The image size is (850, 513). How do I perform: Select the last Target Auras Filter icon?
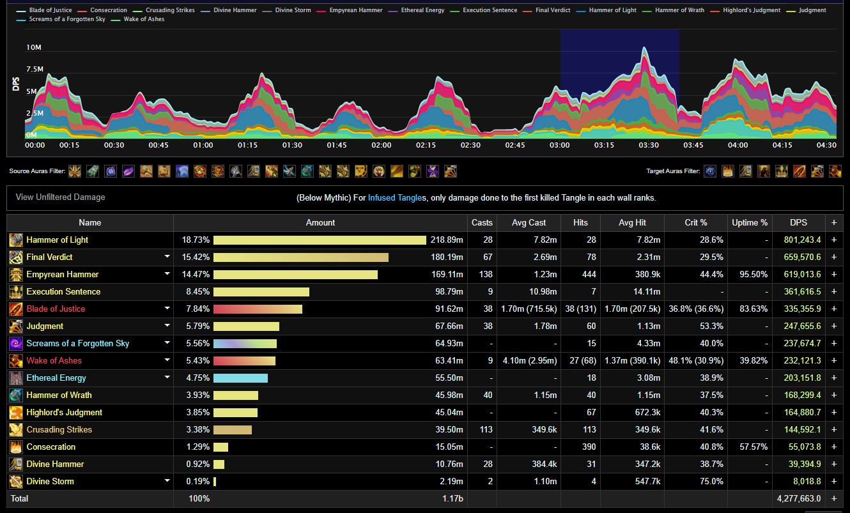pos(835,171)
